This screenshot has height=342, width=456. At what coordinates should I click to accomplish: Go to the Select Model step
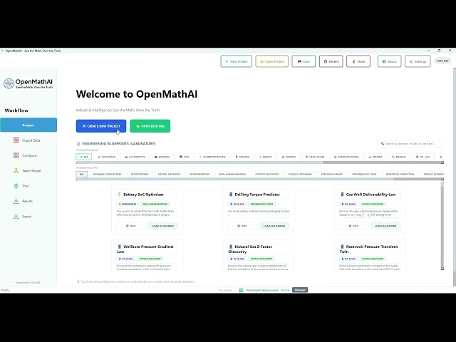point(28,171)
